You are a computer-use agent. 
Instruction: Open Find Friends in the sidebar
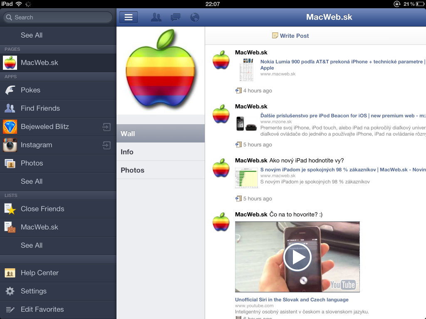pyautogui.click(x=58, y=108)
